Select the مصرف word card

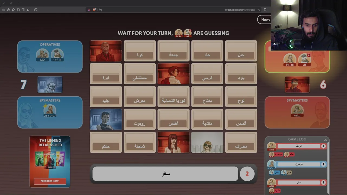click(241, 142)
